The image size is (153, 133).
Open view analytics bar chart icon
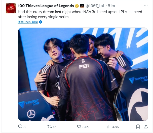[x=108, y=127]
